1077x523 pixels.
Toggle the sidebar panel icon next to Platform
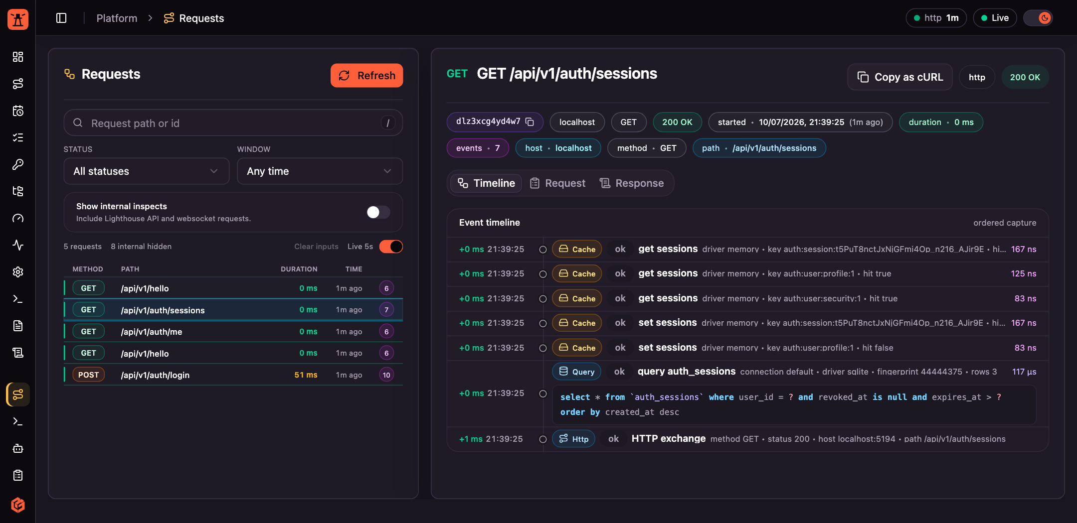click(x=61, y=18)
